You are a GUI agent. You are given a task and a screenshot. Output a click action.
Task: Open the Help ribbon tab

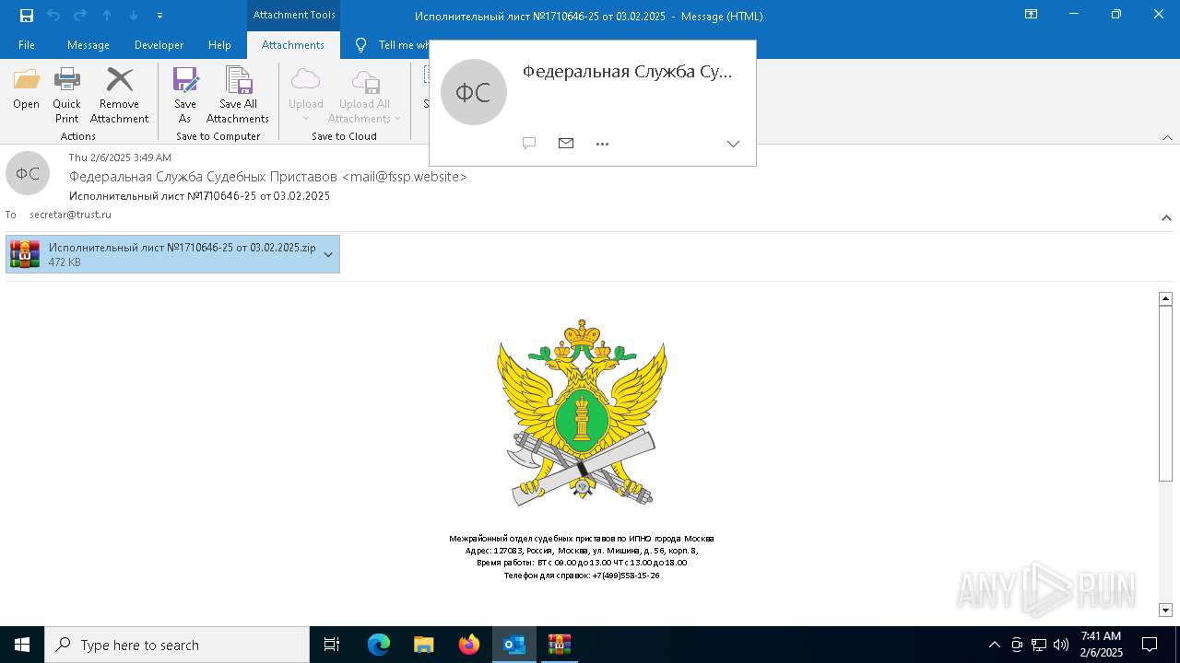point(219,45)
